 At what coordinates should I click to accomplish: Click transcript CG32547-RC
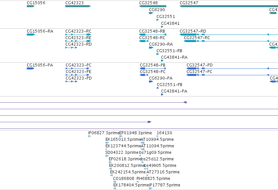[197, 38]
